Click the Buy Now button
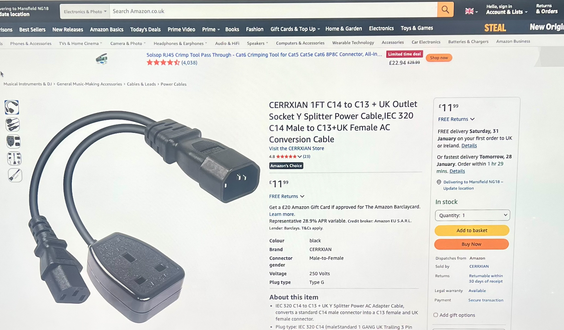 click(x=471, y=244)
